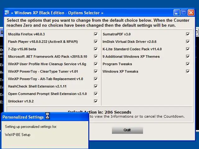Click Microsoft .NET Framework AIO Pack label
The image size is (199, 149).
pyautogui.click(x=48, y=56)
